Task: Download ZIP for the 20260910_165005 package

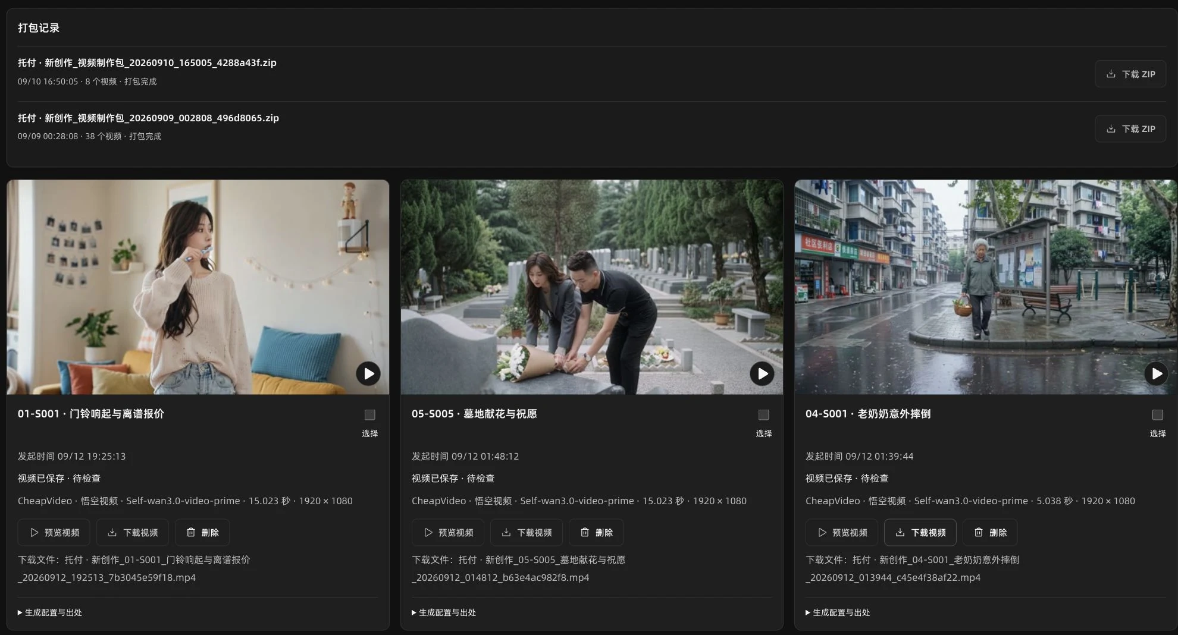Action: [1130, 74]
